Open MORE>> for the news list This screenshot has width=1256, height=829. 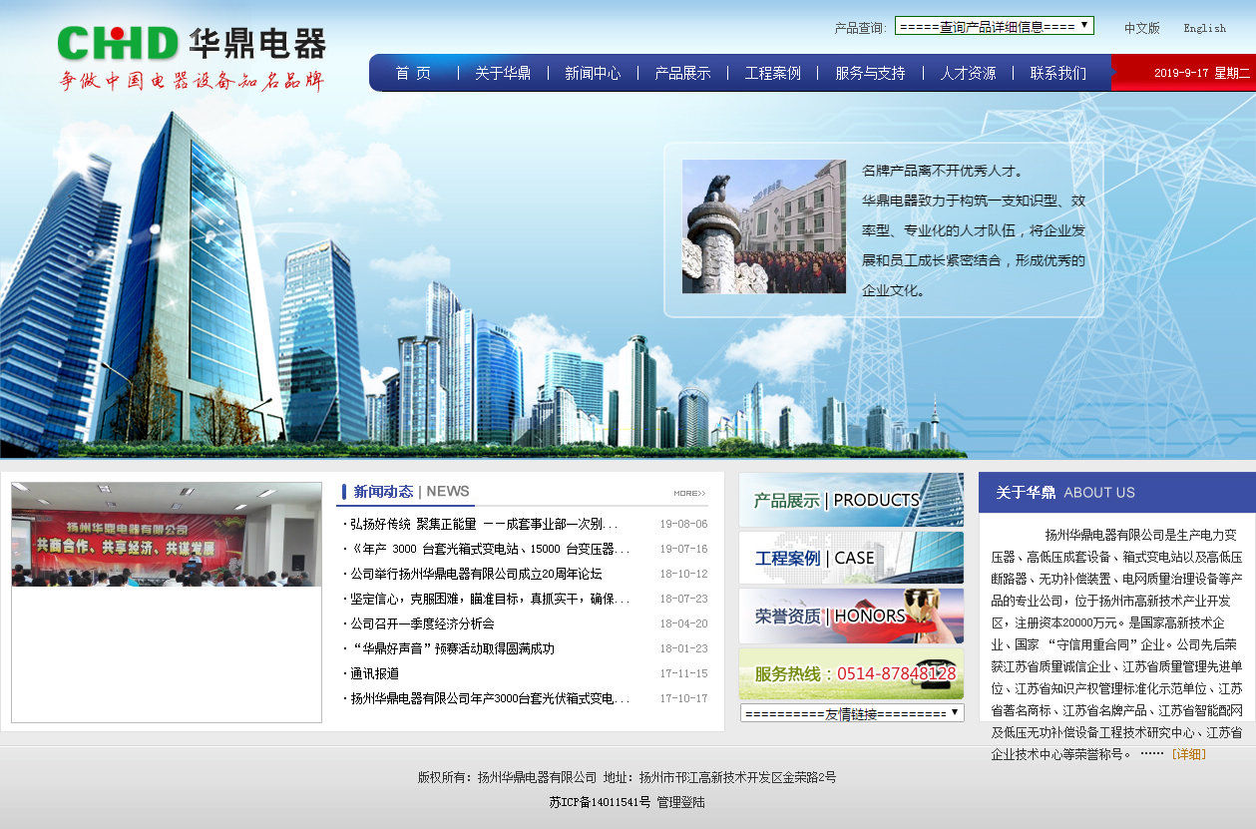(689, 493)
